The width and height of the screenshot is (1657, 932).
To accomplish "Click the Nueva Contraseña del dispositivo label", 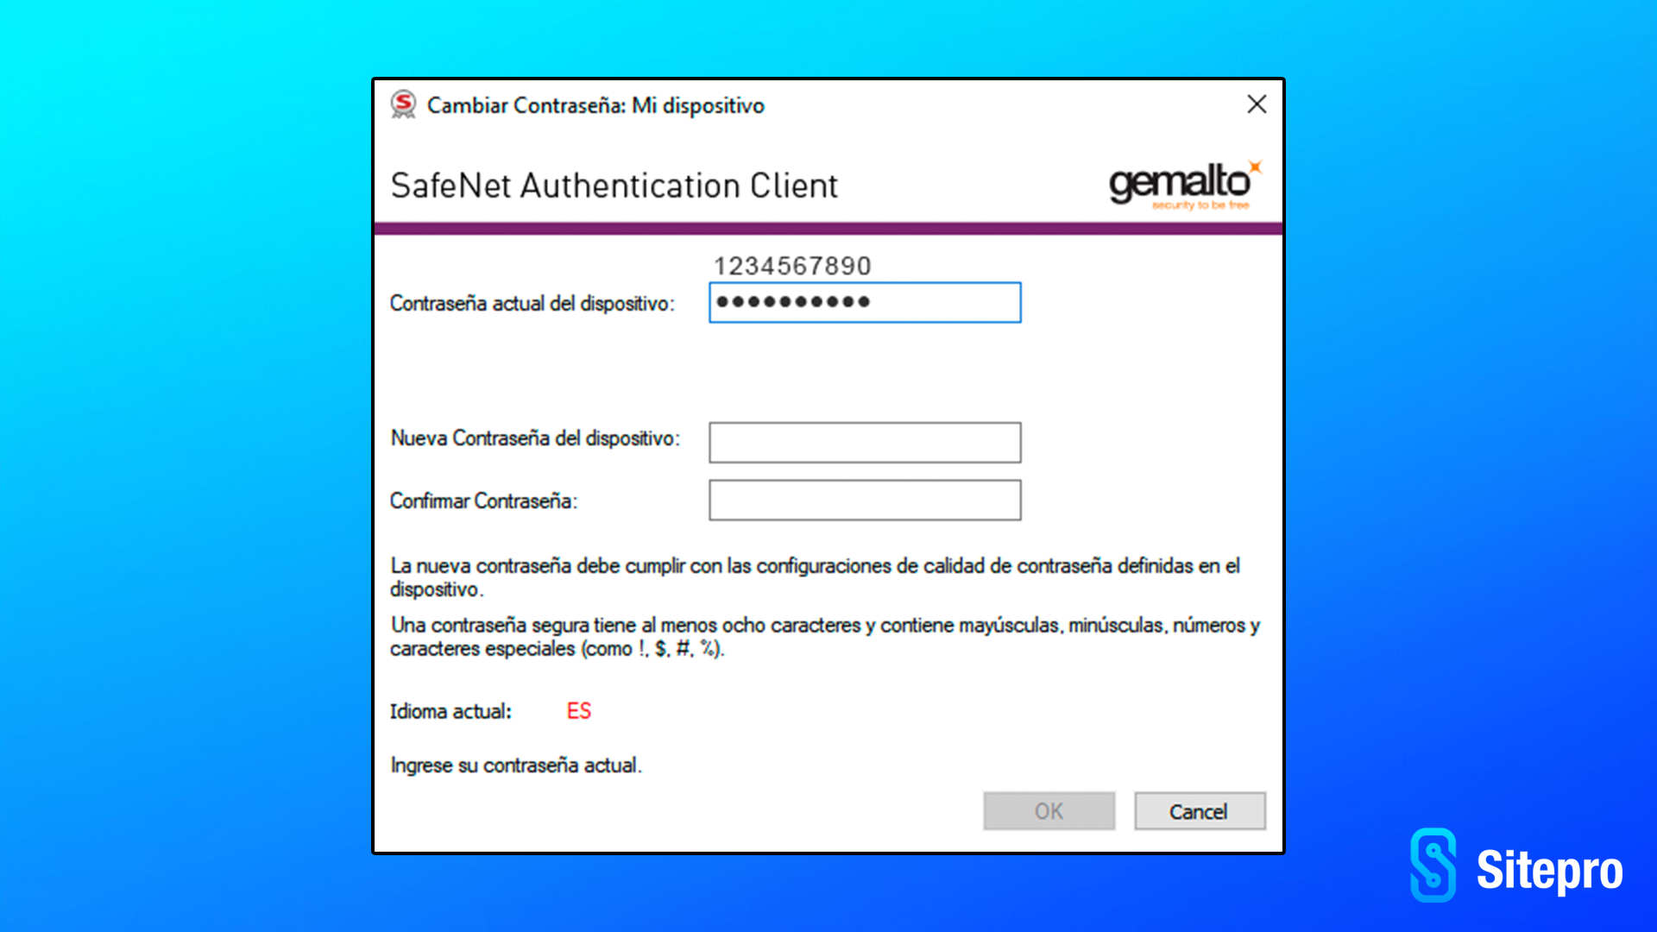I will coord(535,438).
